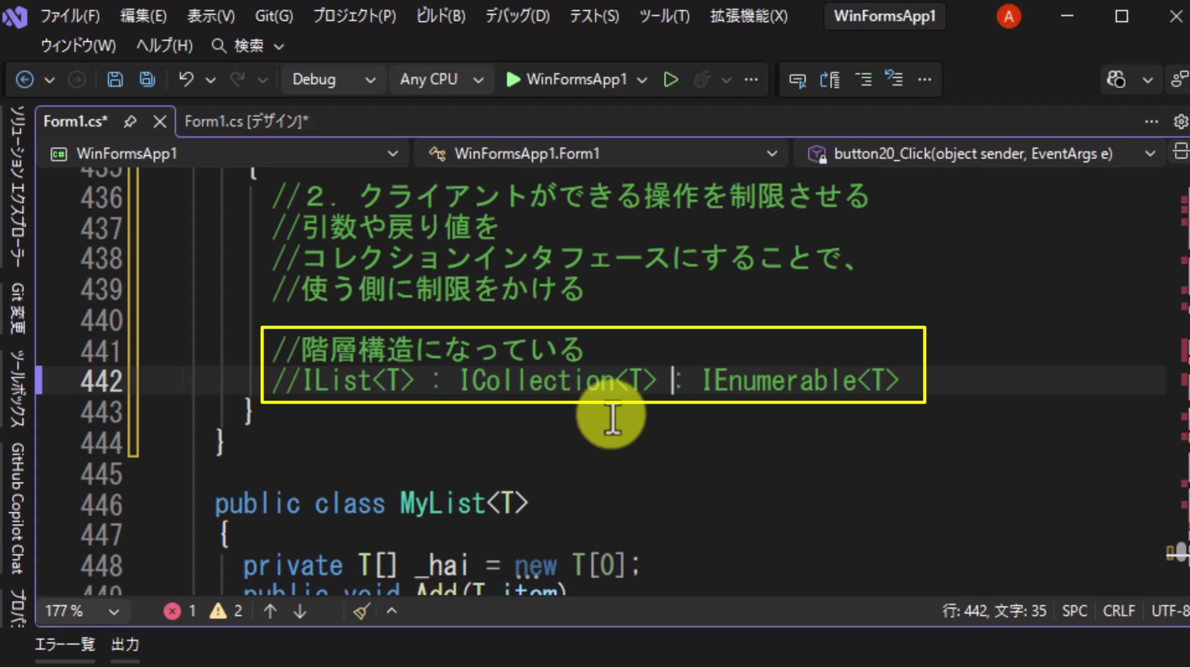Open the エラー一覧 panel tab

pyautogui.click(x=64, y=645)
